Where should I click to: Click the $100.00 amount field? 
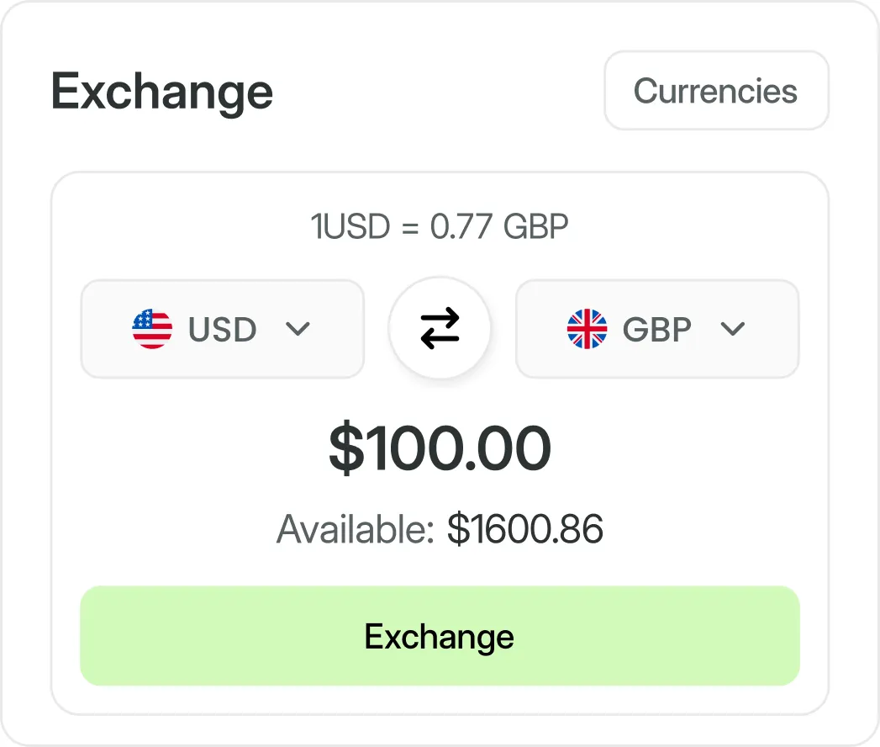click(x=440, y=449)
